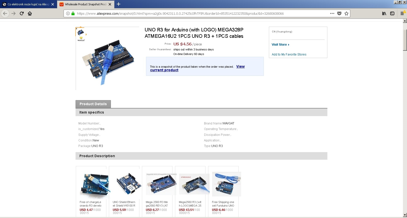Click the 'UNO Shield Ethernet Shield W5100' title

point(124,204)
